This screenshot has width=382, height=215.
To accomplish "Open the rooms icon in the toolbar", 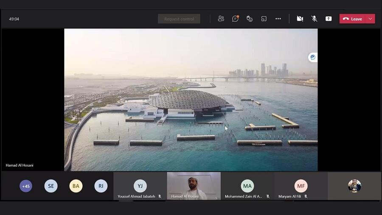I will (x=264, y=19).
